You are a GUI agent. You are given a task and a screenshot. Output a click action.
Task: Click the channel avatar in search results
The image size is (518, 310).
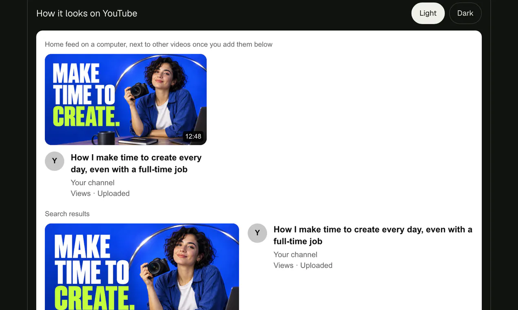[x=257, y=233]
